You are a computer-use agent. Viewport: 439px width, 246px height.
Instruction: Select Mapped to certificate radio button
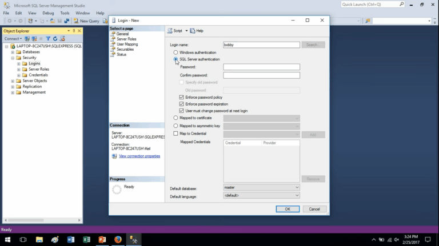(x=175, y=118)
